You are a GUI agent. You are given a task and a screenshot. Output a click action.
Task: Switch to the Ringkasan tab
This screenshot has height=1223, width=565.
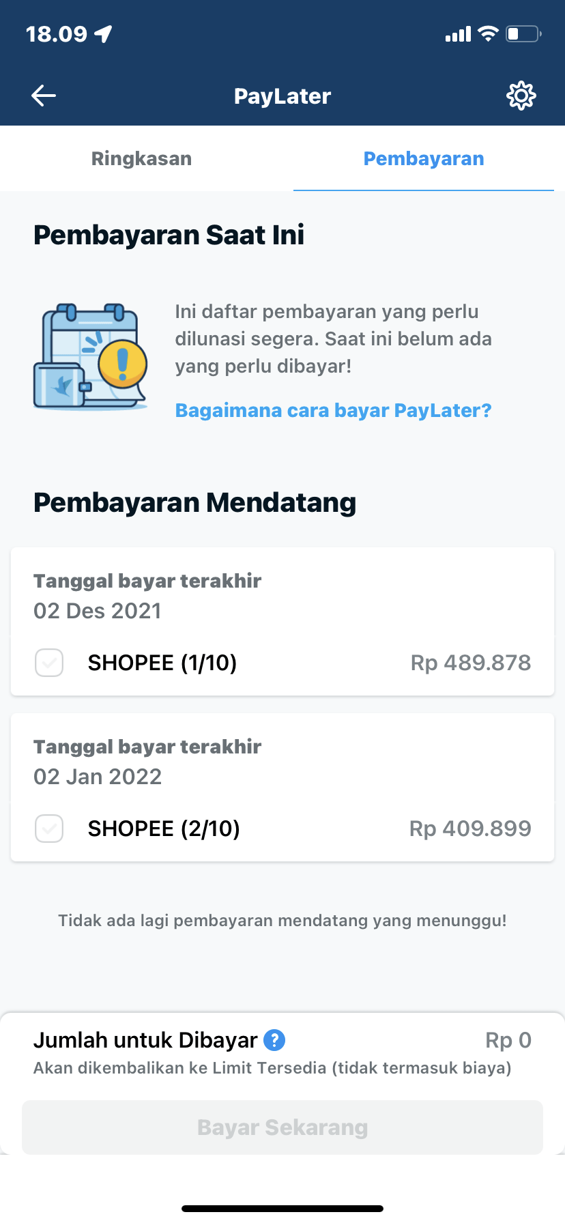click(x=141, y=158)
